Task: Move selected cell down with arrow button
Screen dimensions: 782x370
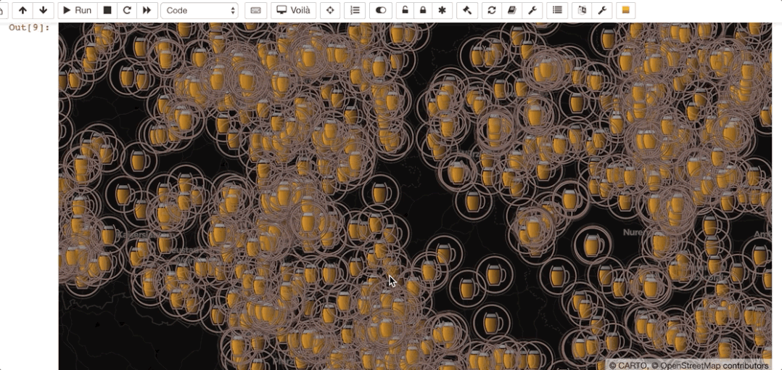Action: point(44,10)
